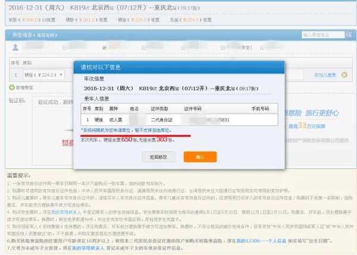This screenshot has width=357, height=255.
Task: Click the orange 确认 confirm button
Action: (200, 157)
